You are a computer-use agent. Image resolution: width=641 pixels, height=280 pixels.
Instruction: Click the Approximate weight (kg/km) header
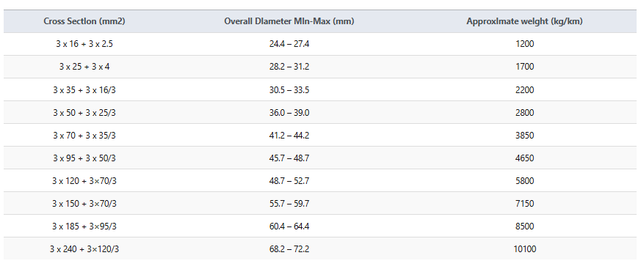pos(524,22)
